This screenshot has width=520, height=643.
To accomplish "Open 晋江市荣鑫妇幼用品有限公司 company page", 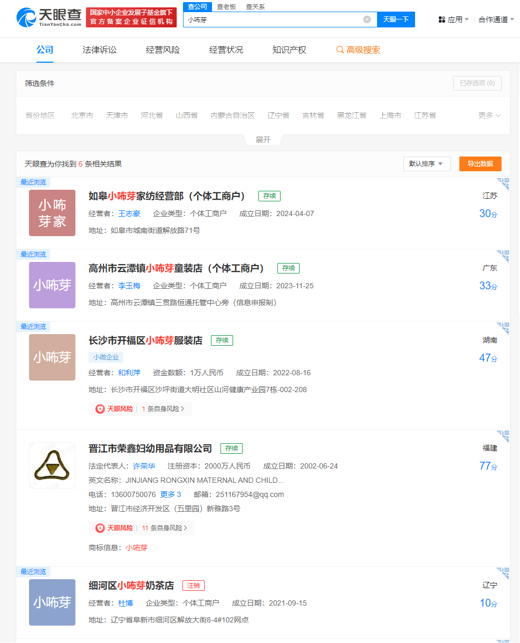I will coord(150,449).
